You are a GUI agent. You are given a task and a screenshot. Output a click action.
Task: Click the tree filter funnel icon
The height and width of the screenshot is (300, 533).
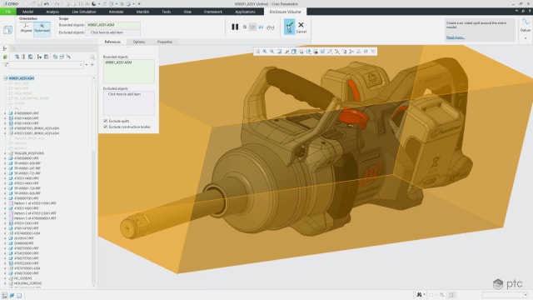(x=6, y=65)
